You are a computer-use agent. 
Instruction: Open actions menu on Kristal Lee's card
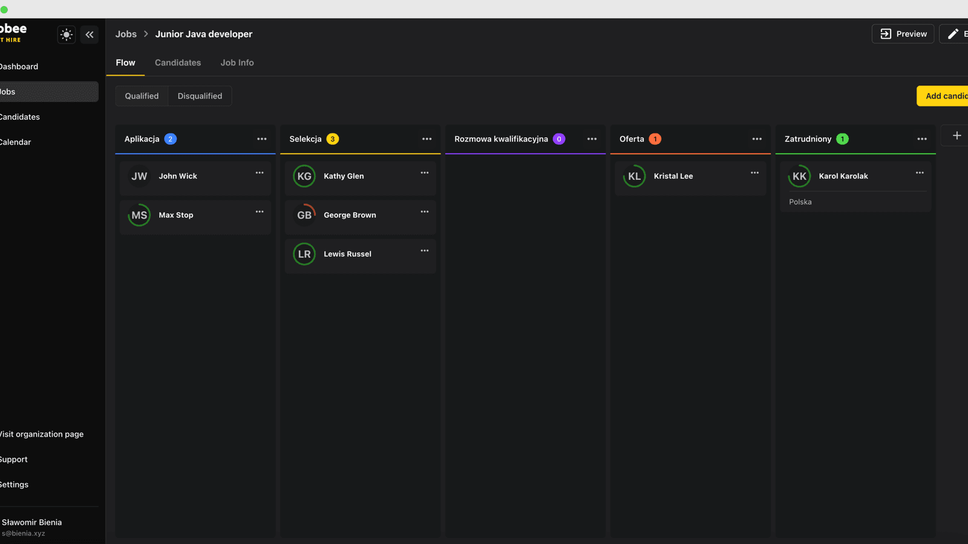[x=754, y=173]
